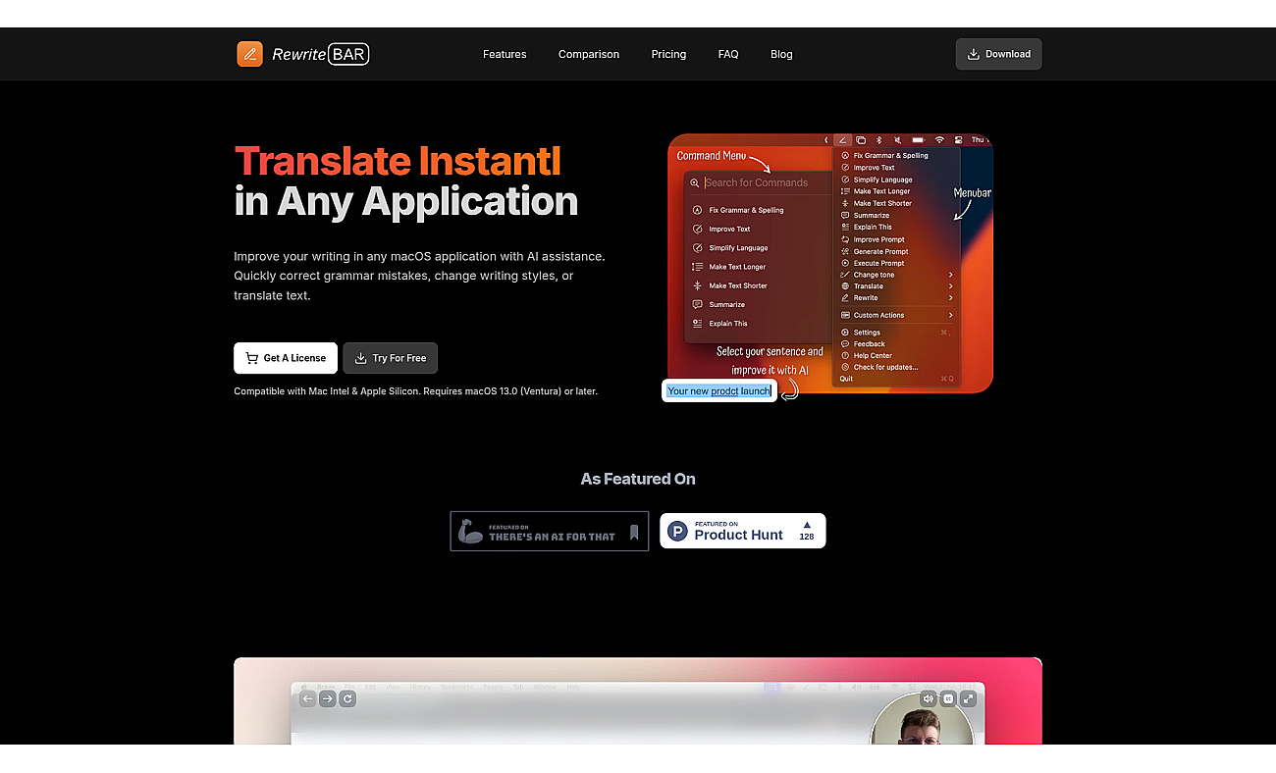Click the orange RewriteBar pencil logo icon
This screenshot has width=1276, height=773.
(249, 54)
